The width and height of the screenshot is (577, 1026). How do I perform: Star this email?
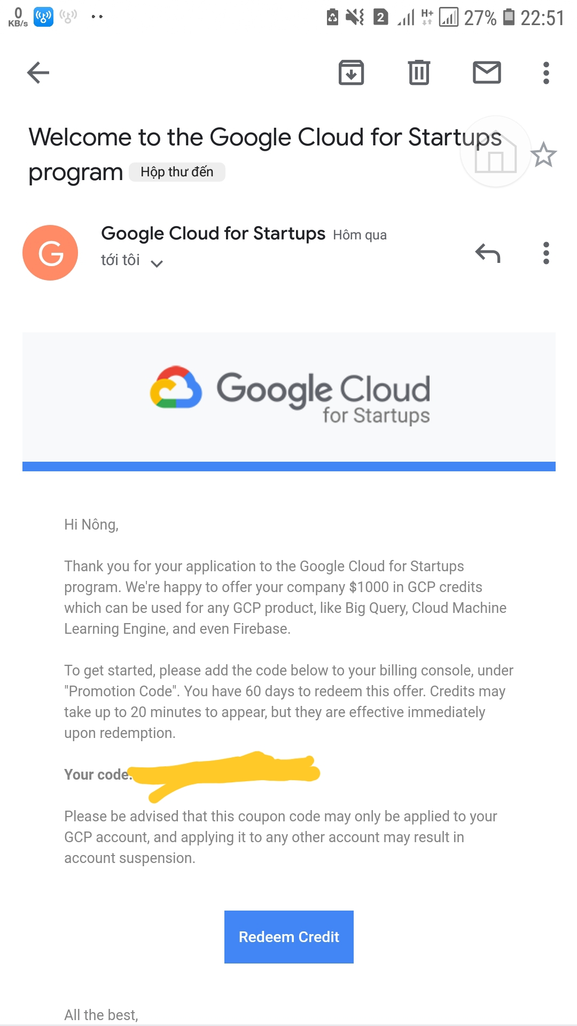[543, 155]
